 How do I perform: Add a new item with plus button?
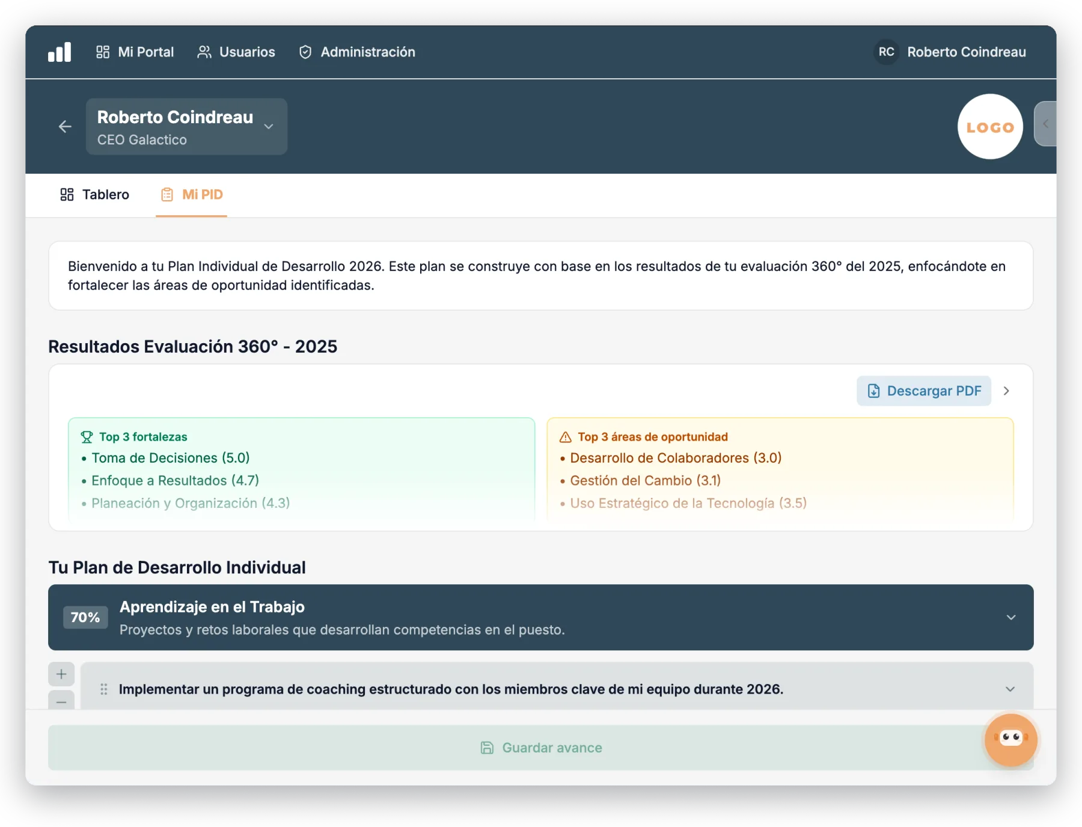[61, 674]
